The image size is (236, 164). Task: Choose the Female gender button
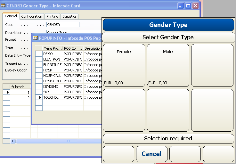click(124, 65)
